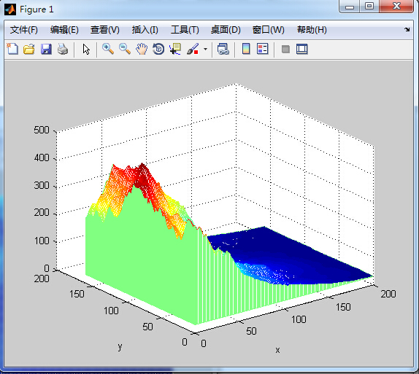Open the 工具(T) menu
The width and height of the screenshot is (419, 374).
pos(185,30)
